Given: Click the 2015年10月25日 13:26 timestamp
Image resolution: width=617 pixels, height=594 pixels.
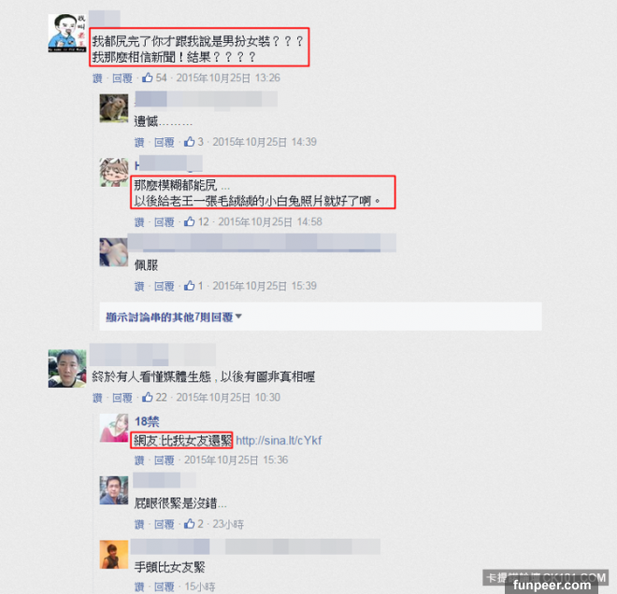Looking at the screenshot, I should coord(228,78).
